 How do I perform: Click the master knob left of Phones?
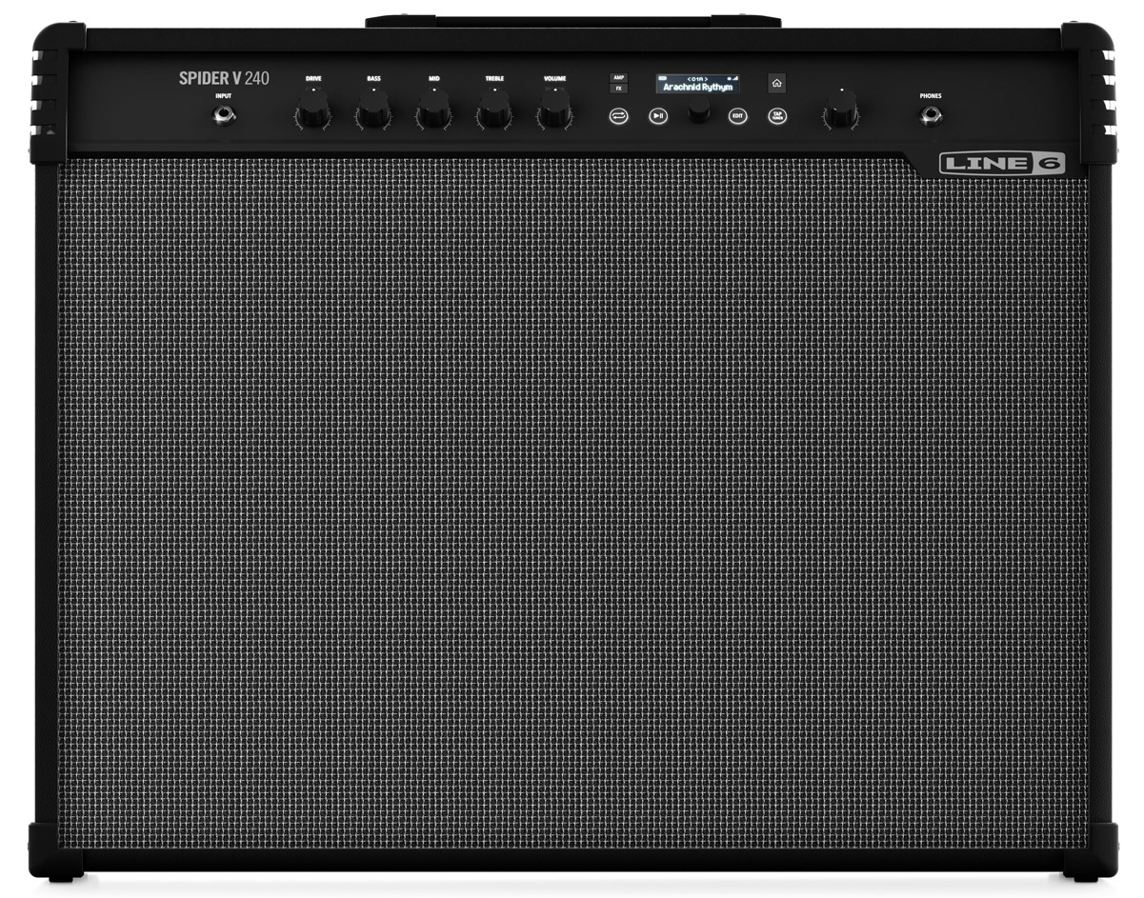pyautogui.click(x=840, y=113)
